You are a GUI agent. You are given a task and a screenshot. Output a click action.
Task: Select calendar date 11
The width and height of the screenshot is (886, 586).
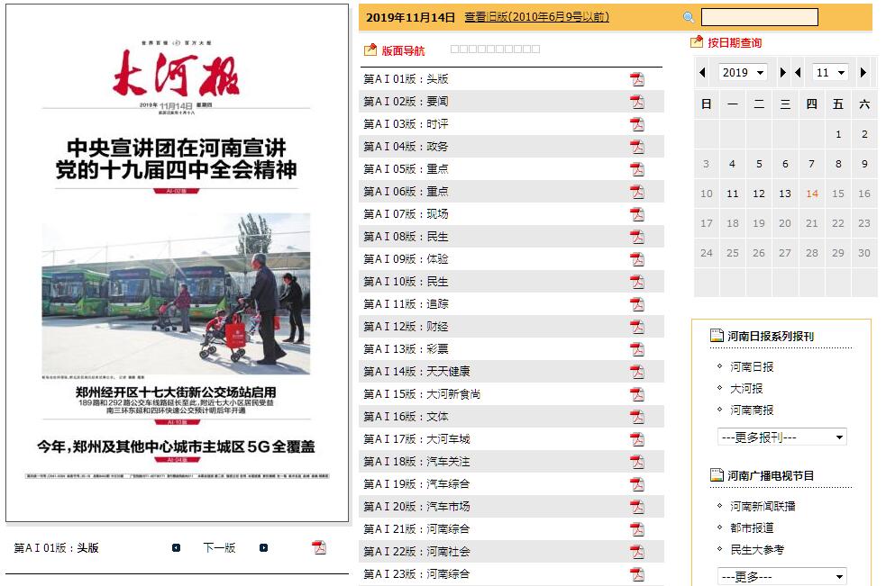click(x=732, y=194)
